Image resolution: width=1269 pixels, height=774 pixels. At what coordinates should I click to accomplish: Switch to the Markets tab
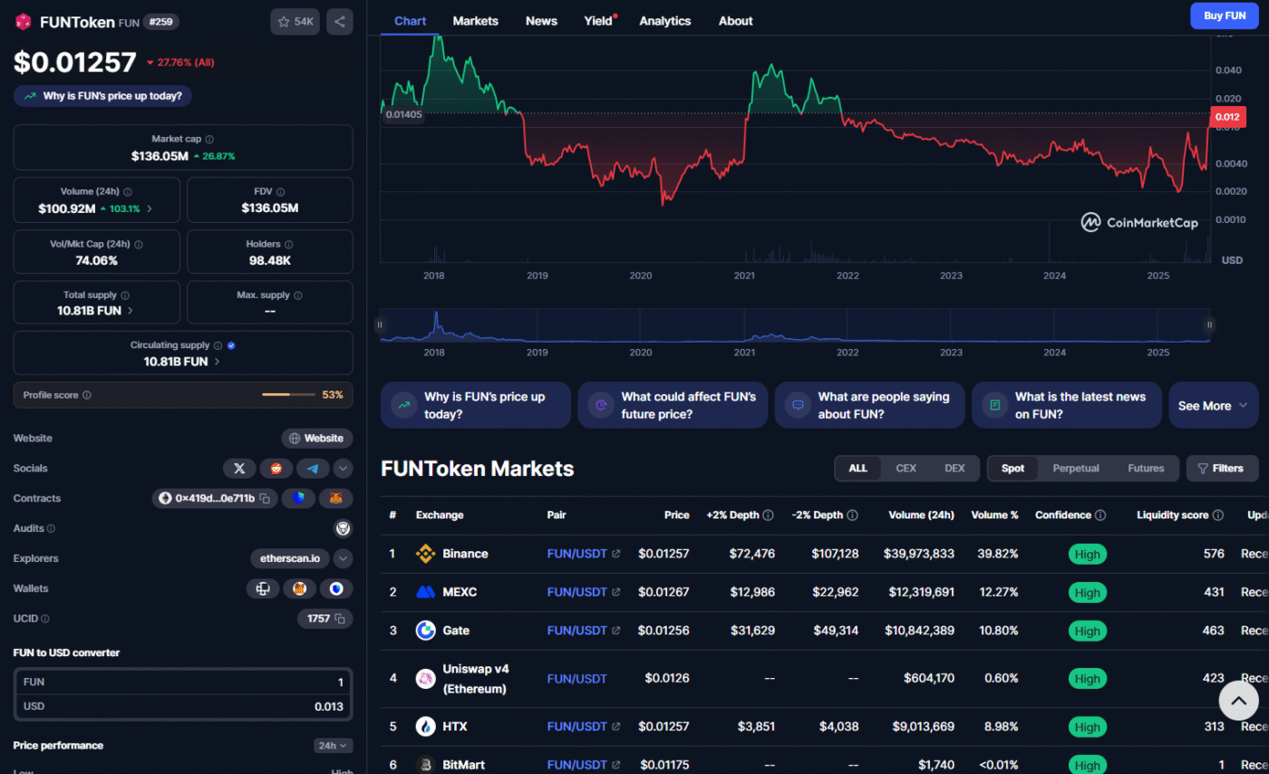(476, 21)
